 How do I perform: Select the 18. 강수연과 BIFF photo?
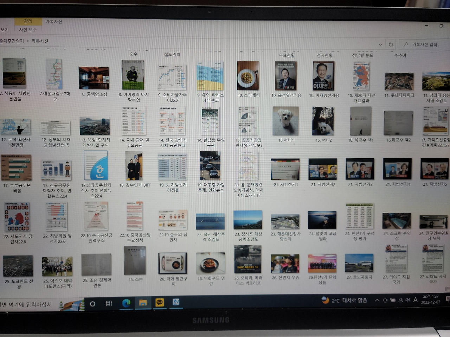133,166
